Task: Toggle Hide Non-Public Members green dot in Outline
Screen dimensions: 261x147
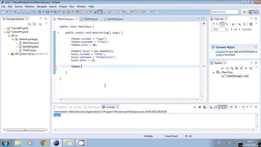Action: tap(246, 68)
